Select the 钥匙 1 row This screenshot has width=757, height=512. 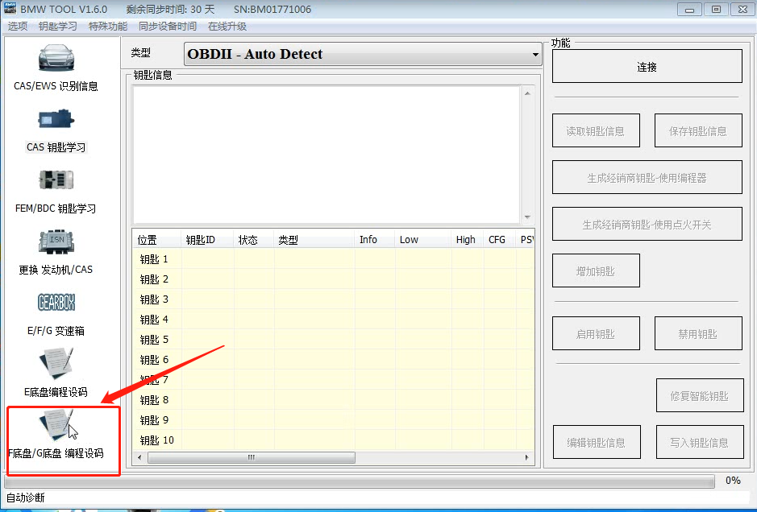point(333,259)
